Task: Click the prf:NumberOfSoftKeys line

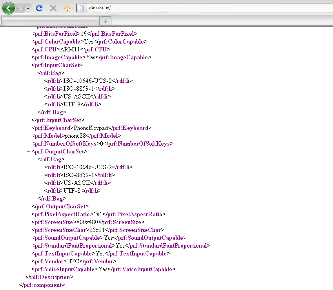Action: pos(102,144)
